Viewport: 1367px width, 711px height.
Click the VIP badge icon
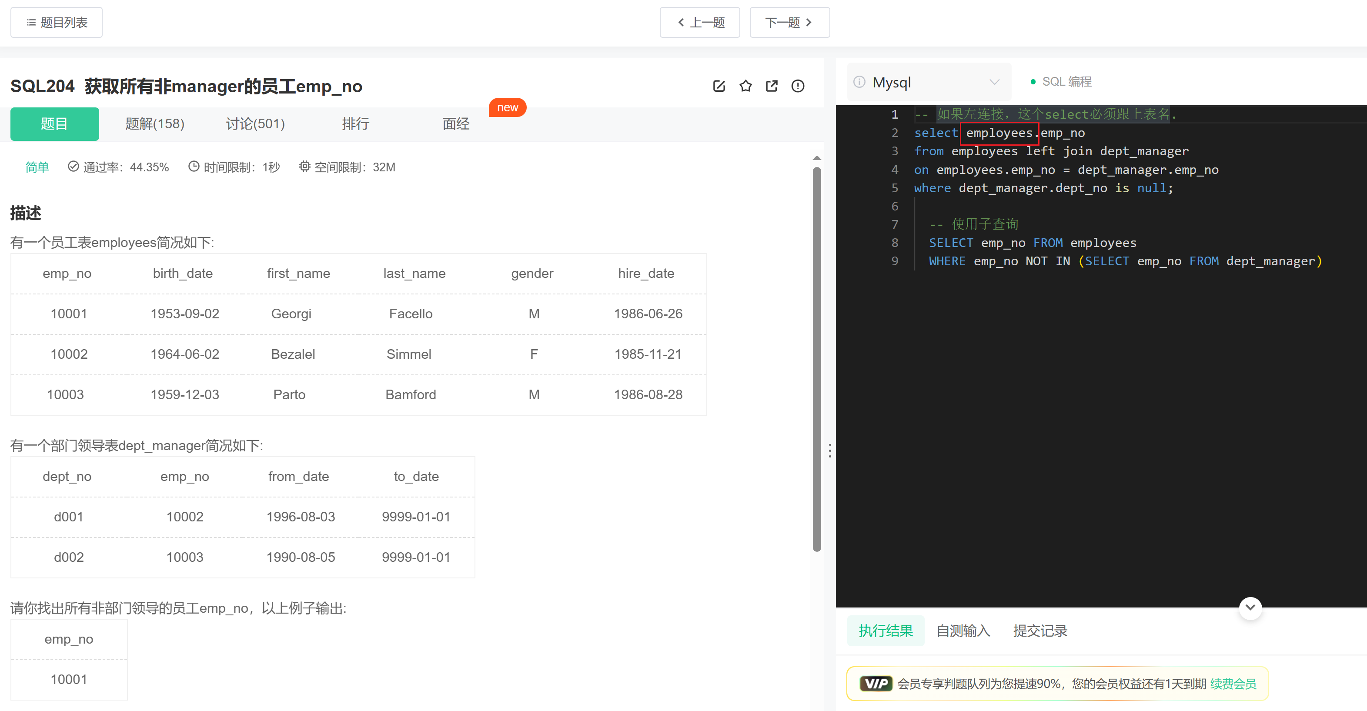pos(876,684)
